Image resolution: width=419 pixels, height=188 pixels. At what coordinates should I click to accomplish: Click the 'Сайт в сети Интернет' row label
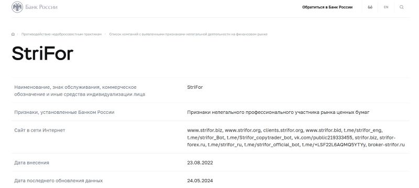tap(40, 131)
